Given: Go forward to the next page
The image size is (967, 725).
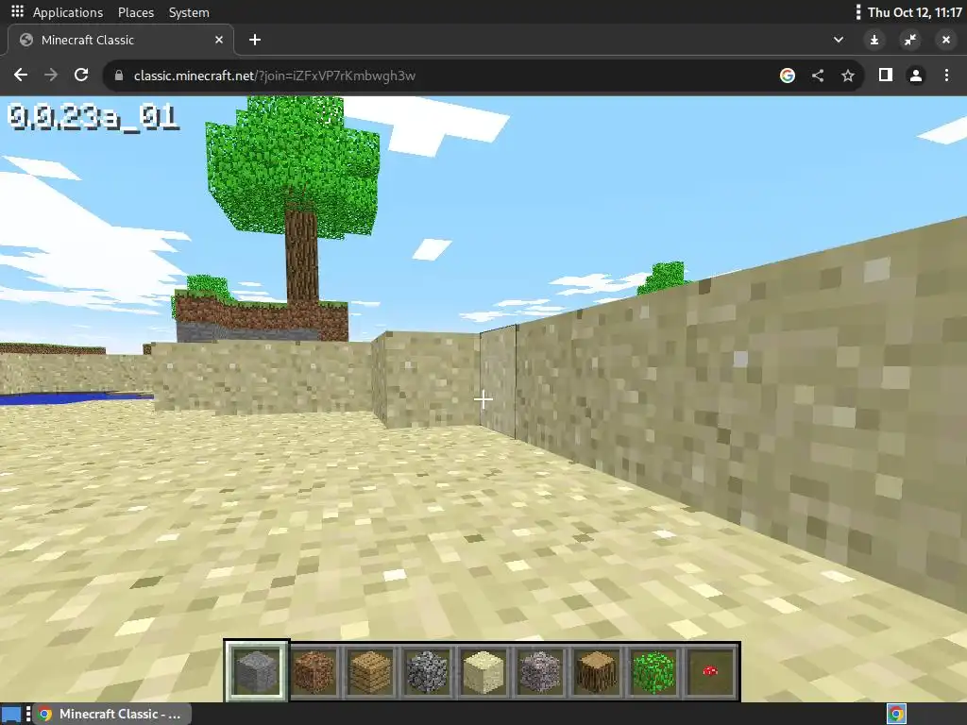Looking at the screenshot, I should click(51, 76).
